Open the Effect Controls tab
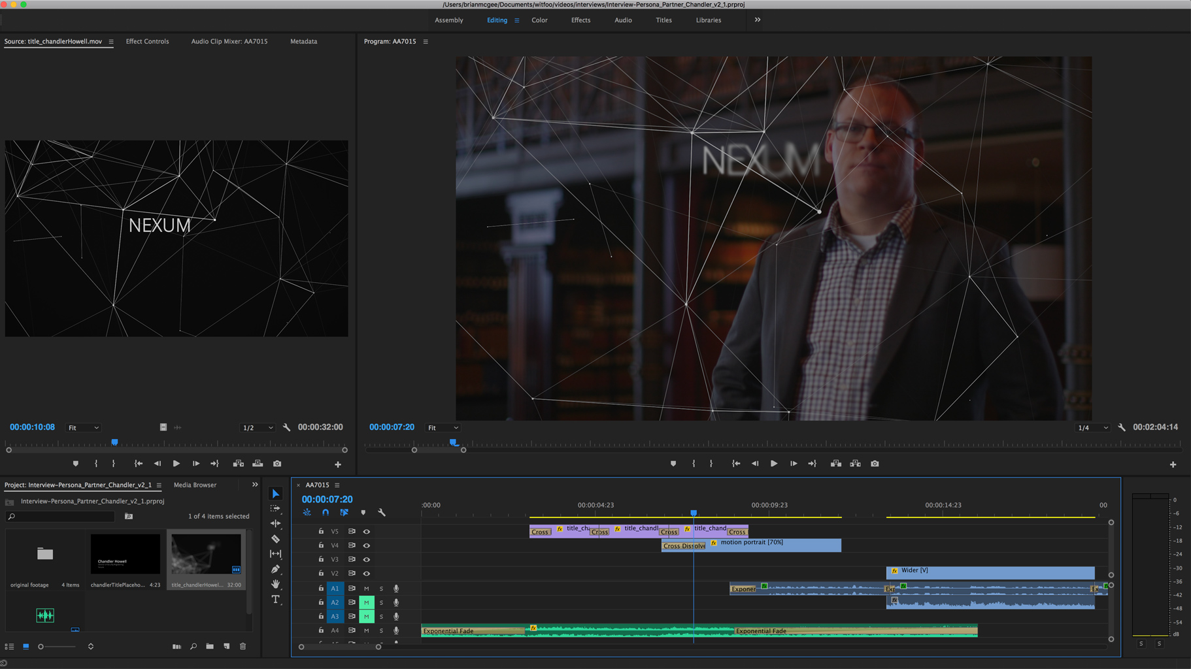 click(147, 41)
